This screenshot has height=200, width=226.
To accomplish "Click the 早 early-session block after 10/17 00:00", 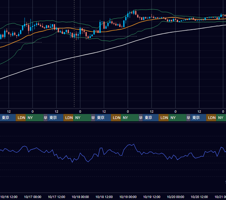I will 46,118.
